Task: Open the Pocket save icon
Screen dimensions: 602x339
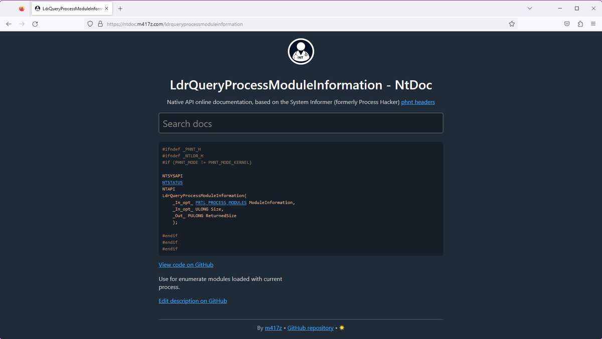Action: (566, 24)
